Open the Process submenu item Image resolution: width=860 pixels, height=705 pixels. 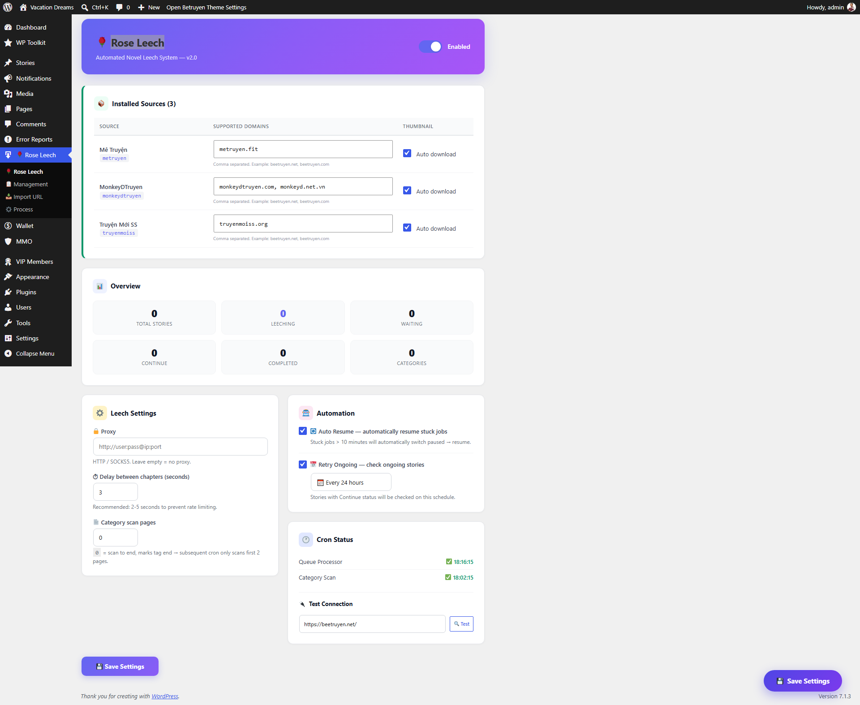[23, 209]
